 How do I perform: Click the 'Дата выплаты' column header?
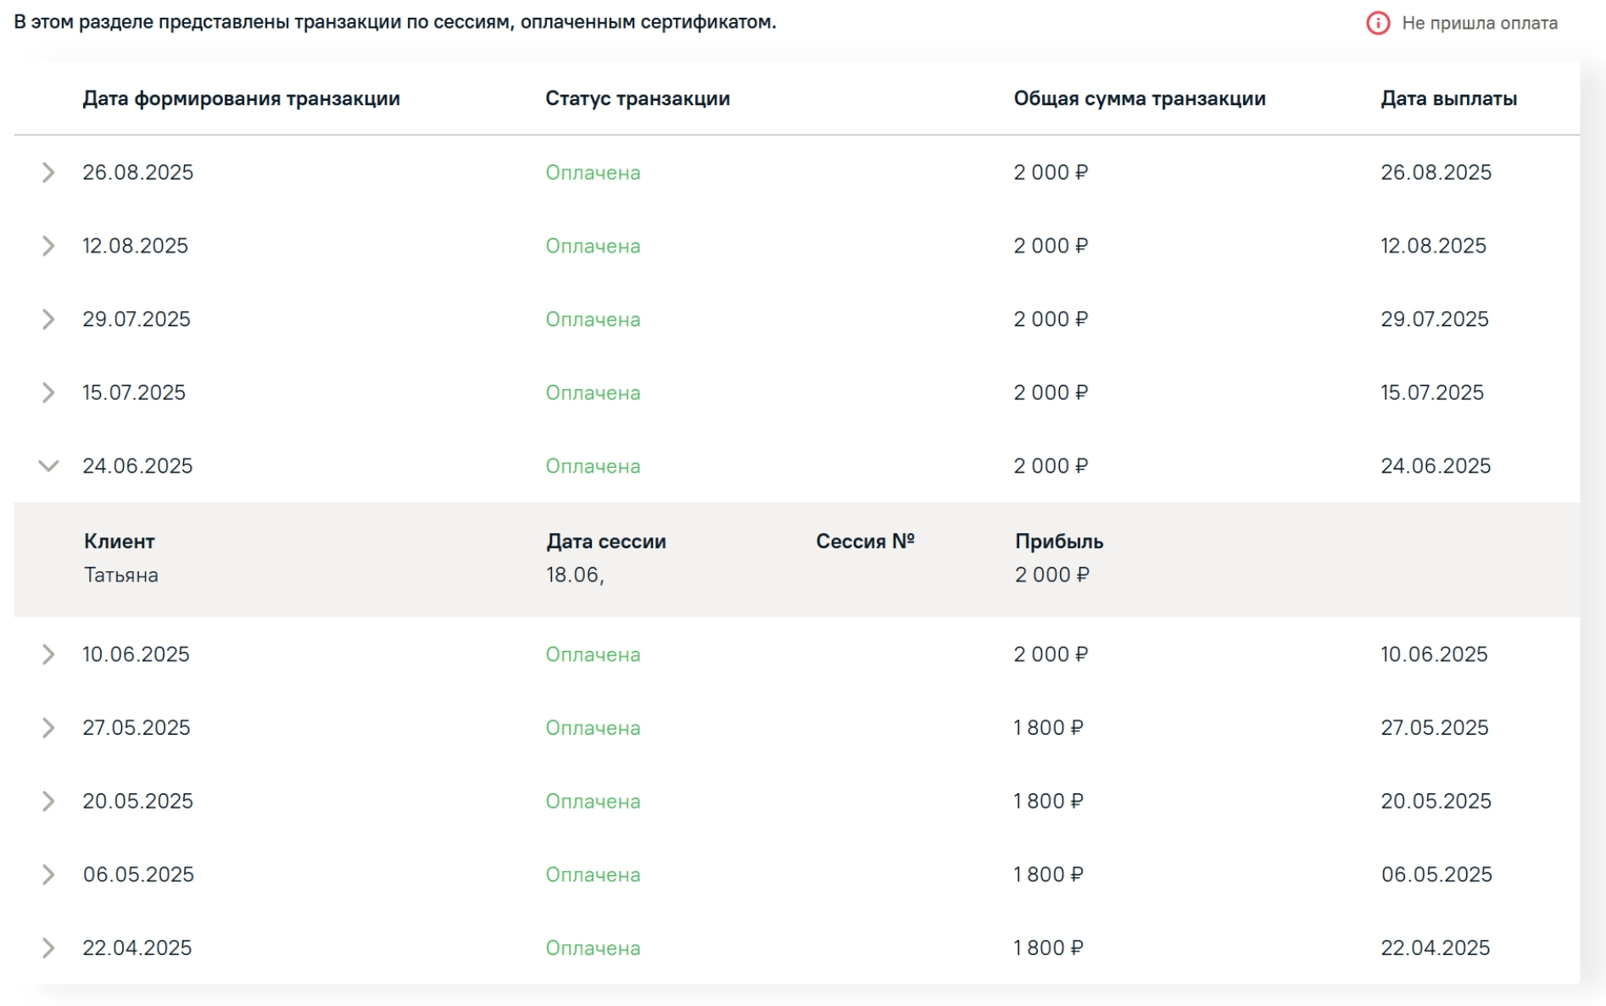pos(1448,98)
